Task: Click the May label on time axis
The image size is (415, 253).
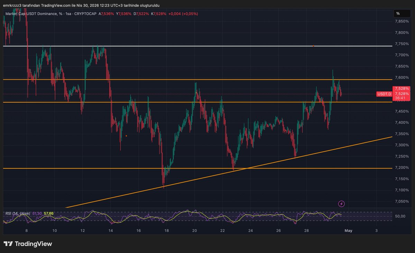Action: coord(348,231)
